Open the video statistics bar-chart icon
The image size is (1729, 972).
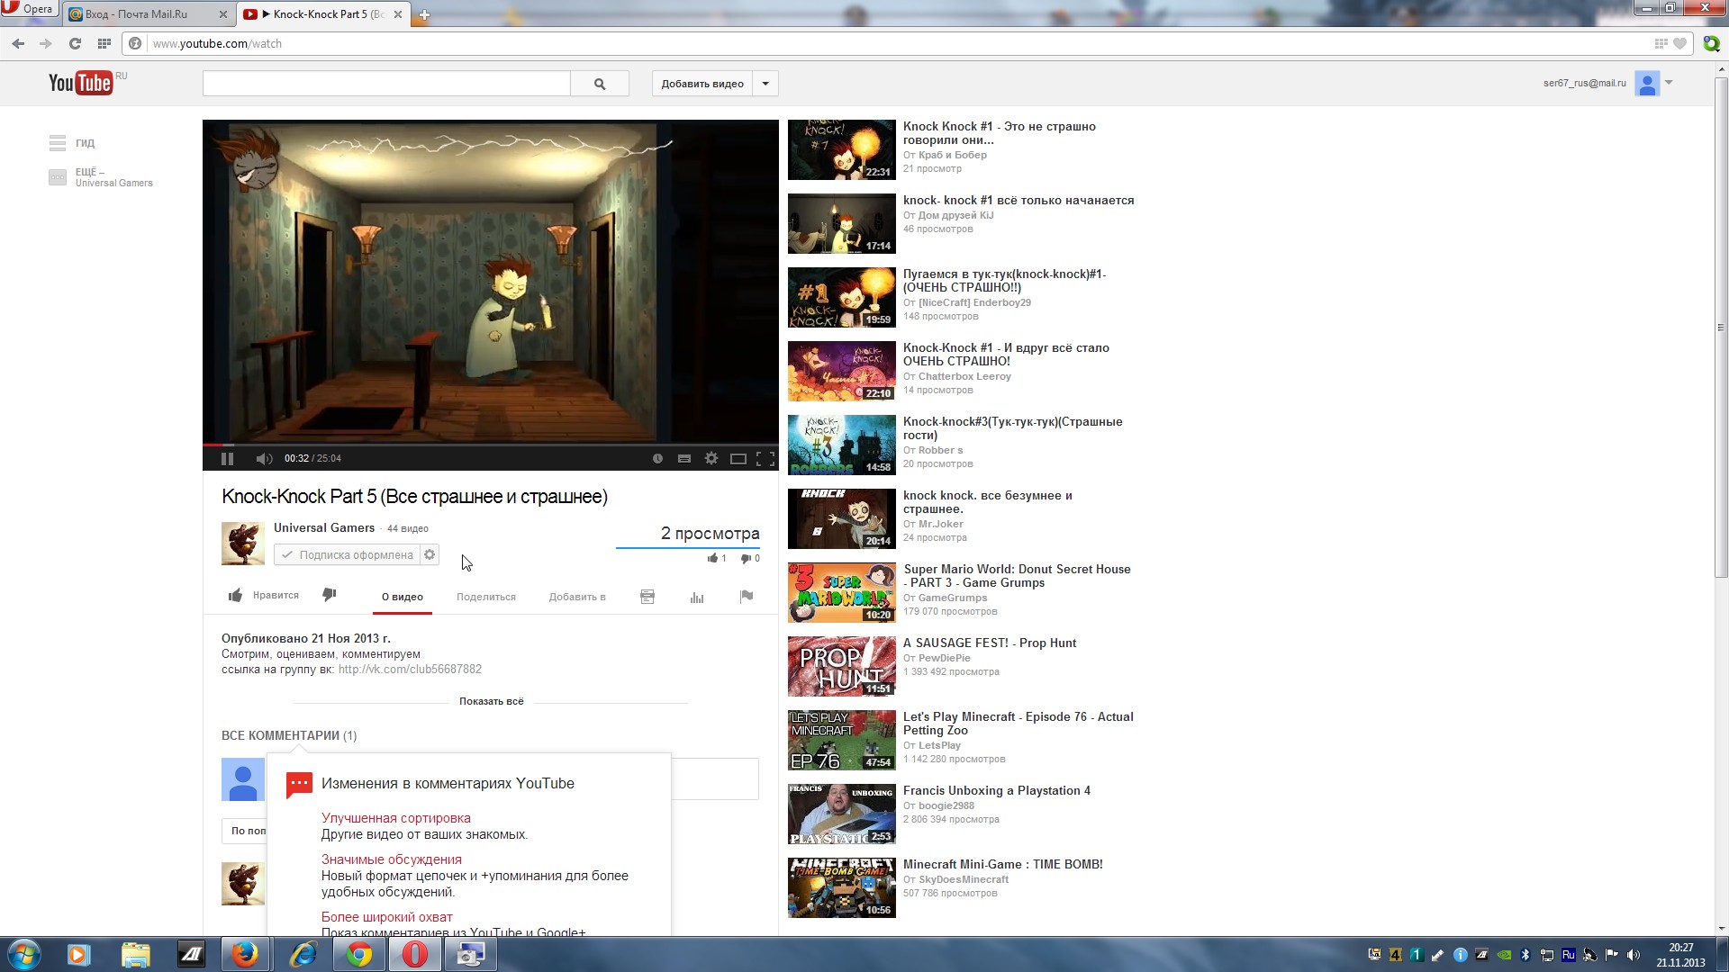coord(697,597)
